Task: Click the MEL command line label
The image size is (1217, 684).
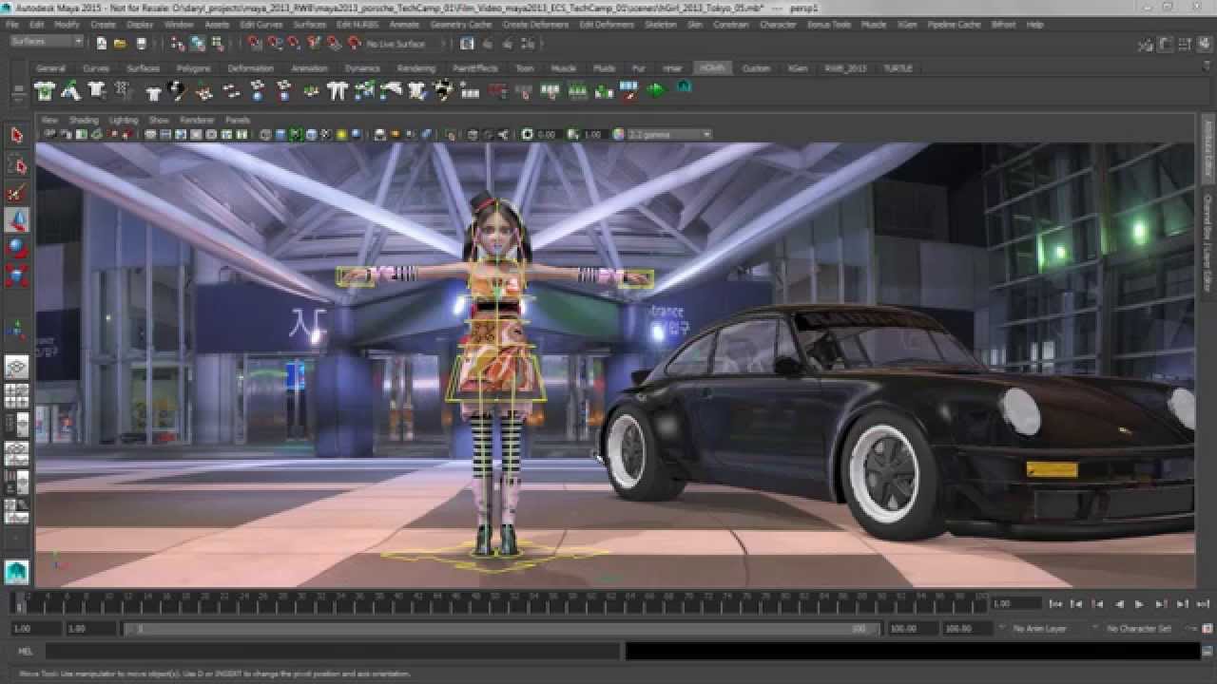Action: coord(26,652)
